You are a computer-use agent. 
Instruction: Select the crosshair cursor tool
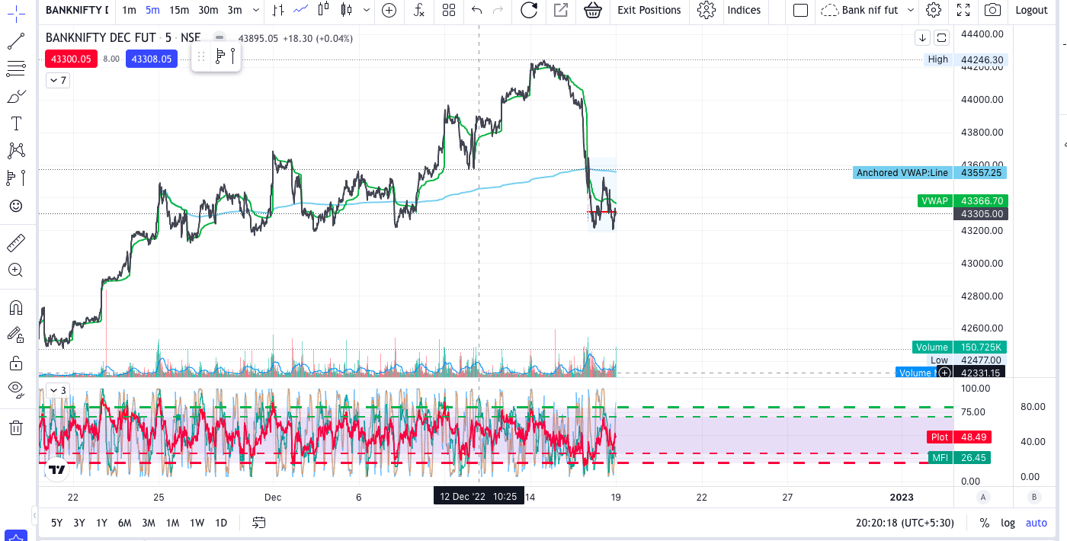(16, 14)
